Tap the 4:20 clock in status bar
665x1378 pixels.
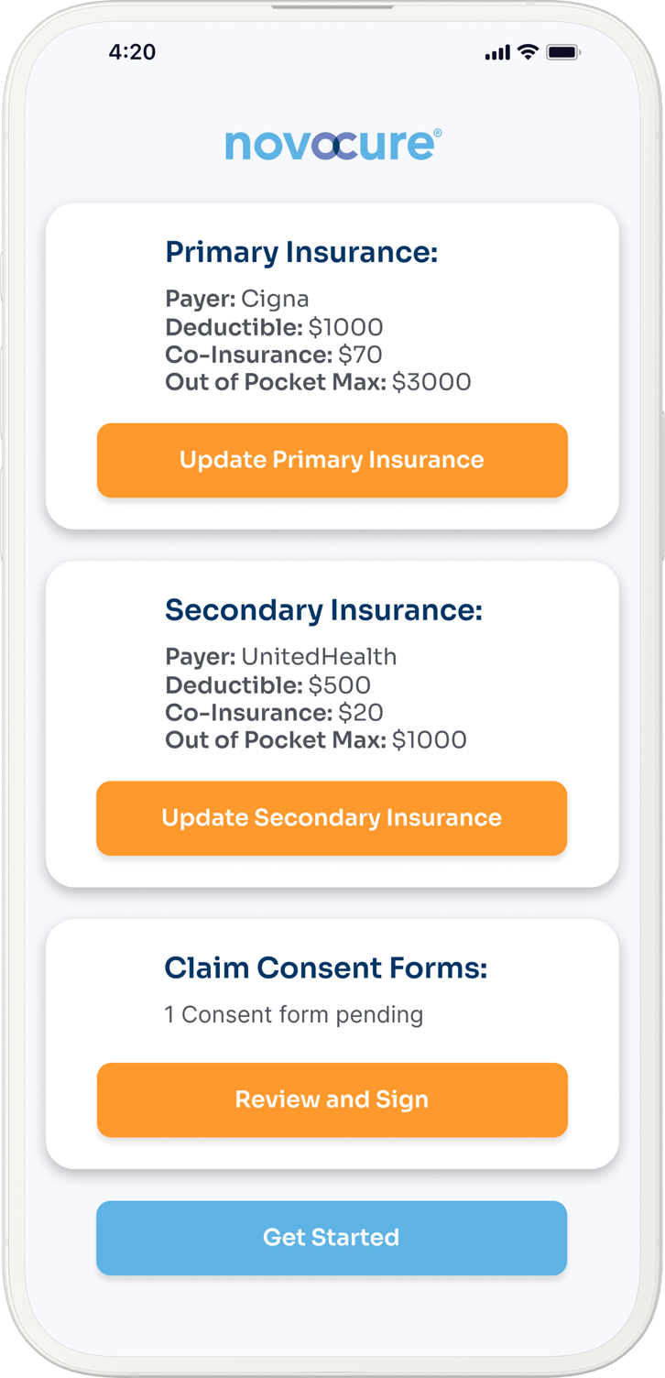pos(132,52)
